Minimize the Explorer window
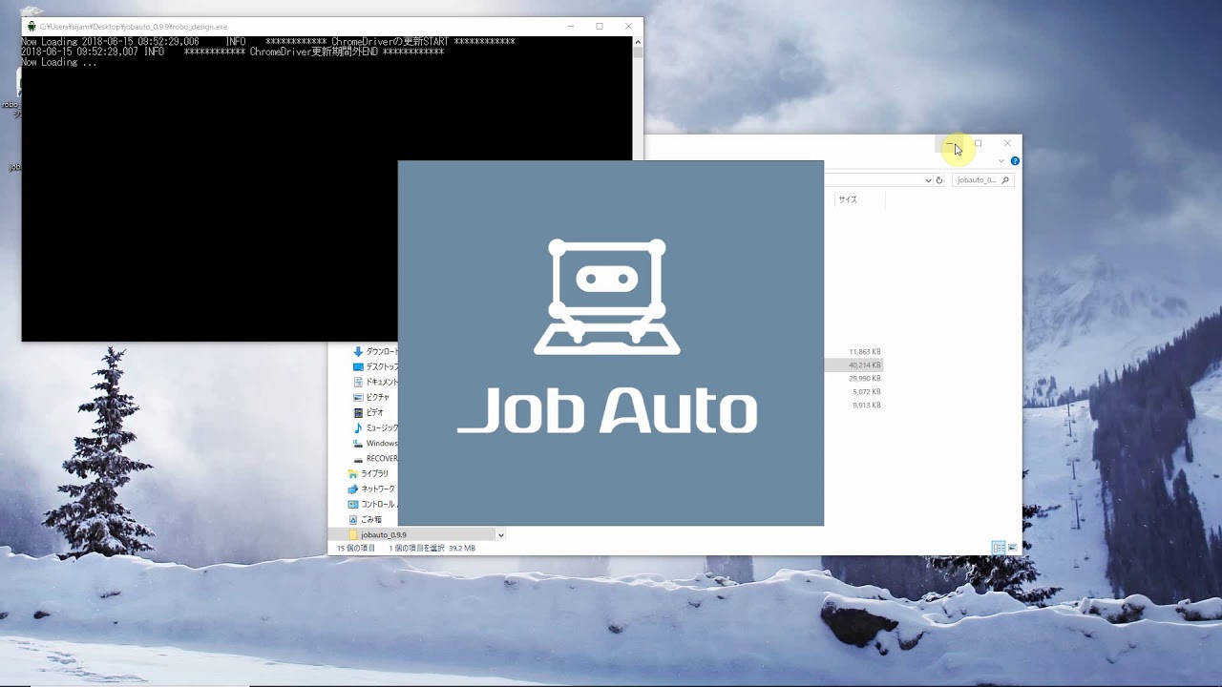The image size is (1222, 687). click(950, 143)
